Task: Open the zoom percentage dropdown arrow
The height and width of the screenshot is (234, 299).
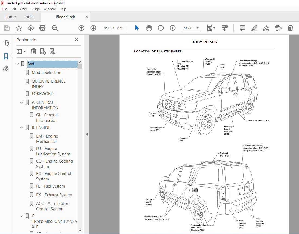Action: [x=198, y=28]
